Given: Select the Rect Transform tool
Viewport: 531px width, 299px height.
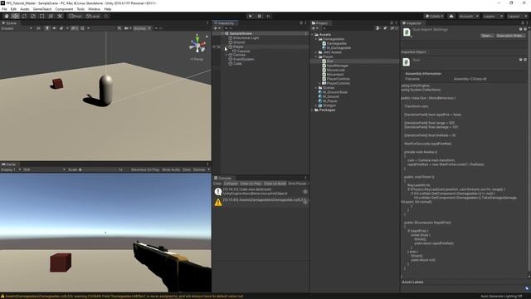Looking at the screenshot, I should 42,17.
